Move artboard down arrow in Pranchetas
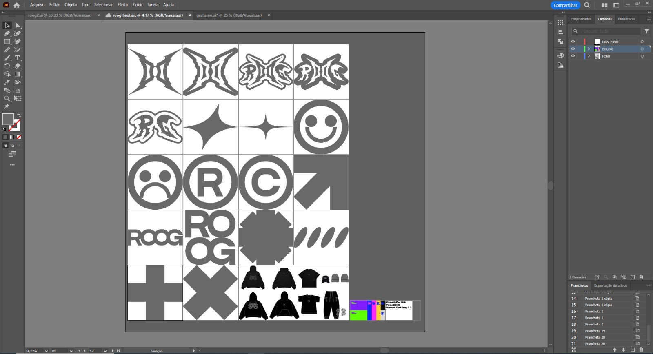The height and width of the screenshot is (354, 653). click(x=624, y=350)
